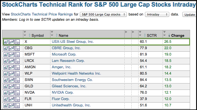Open the Lam Research Corp. link

point(68,61)
